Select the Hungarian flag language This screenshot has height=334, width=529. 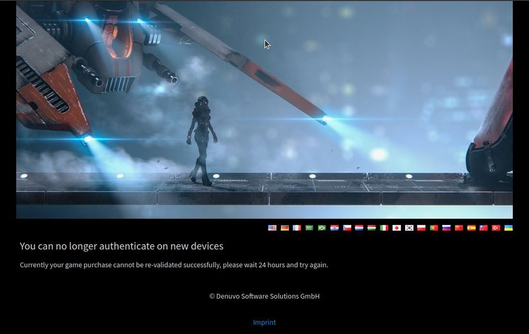click(371, 228)
